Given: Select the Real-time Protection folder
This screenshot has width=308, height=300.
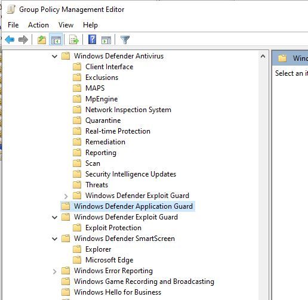Looking at the screenshot, I should point(118,131).
